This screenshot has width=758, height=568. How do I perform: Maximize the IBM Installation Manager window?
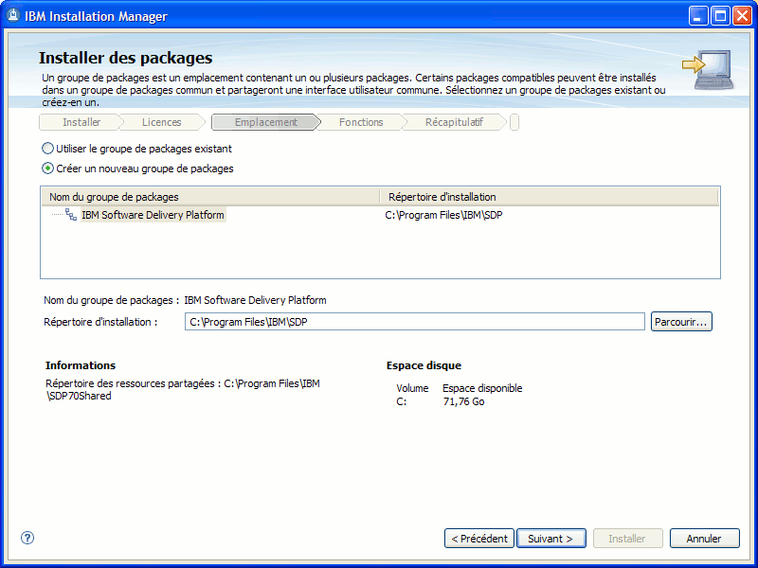coord(720,16)
